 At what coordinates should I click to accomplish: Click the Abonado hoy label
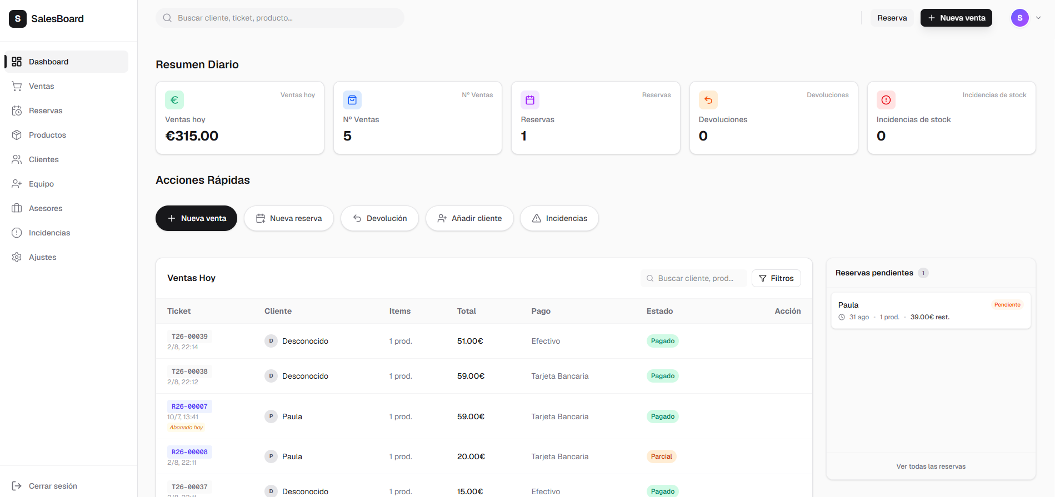point(186,428)
